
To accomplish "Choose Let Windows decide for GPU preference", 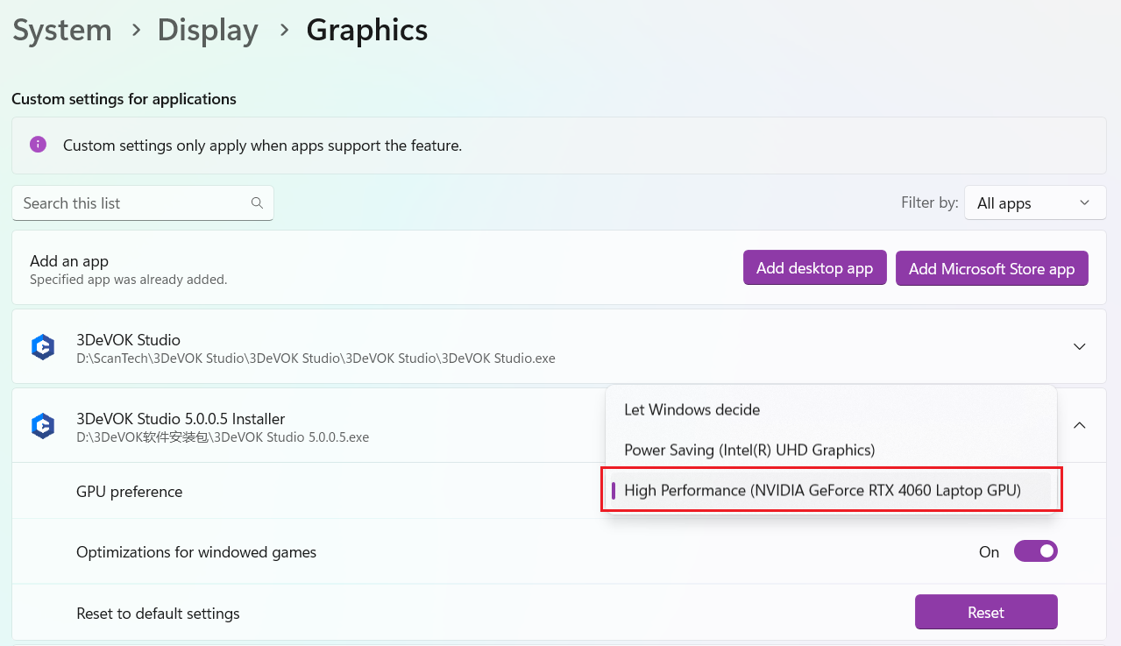I will click(x=692, y=409).
